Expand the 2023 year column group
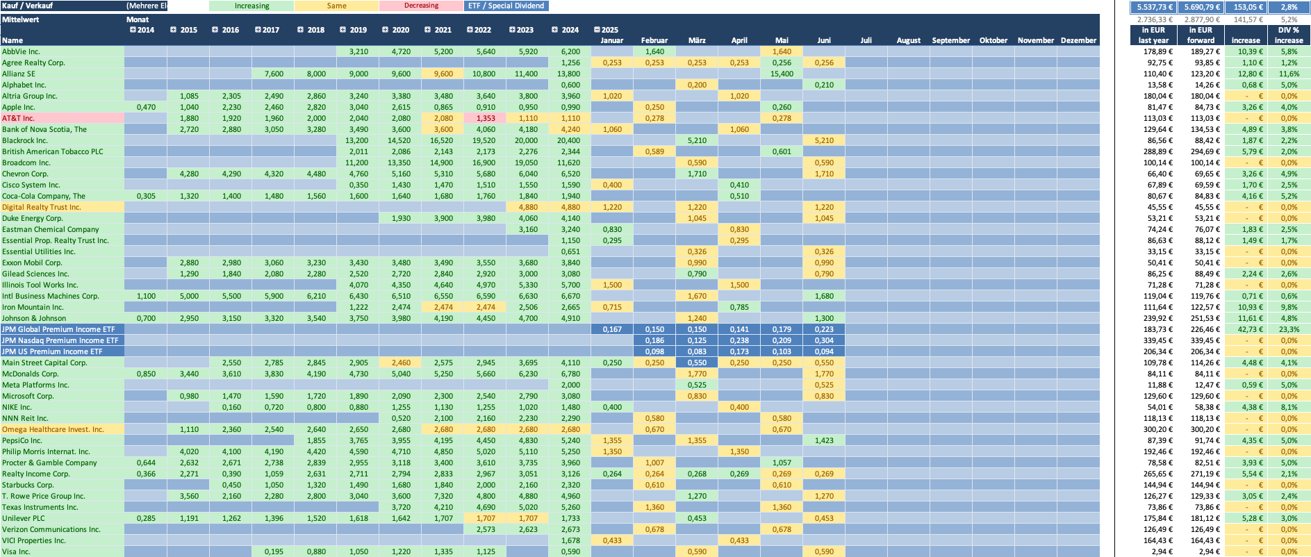Screen dimensions: 1311x557 click(x=512, y=30)
